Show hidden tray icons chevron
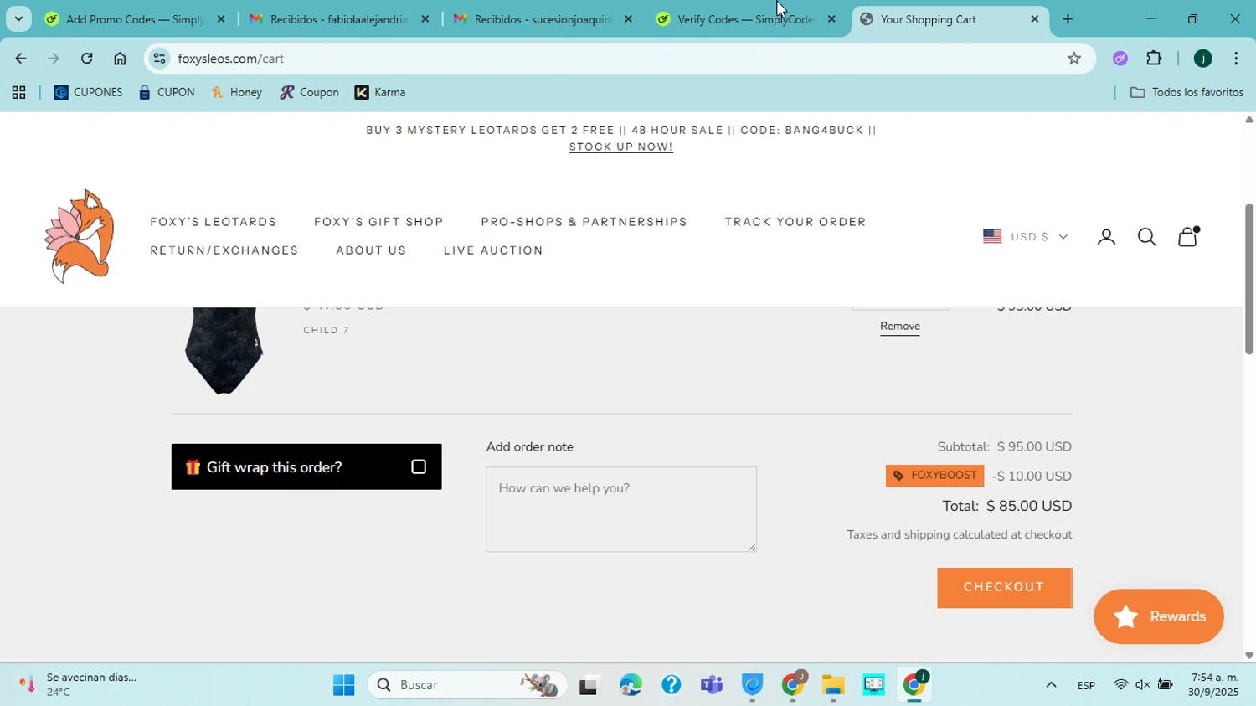This screenshot has width=1256, height=706. pyautogui.click(x=1051, y=685)
